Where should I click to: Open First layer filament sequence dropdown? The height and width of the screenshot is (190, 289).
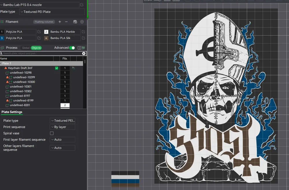point(62,140)
